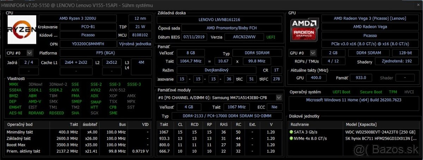
Task: Click the FP5 (BGA) platform field
Action: 106,53
